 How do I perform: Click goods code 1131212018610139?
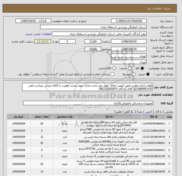(154, 156)
